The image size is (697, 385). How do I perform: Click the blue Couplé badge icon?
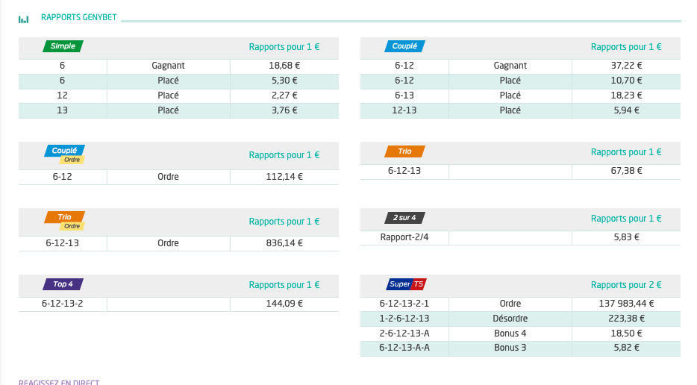pos(404,46)
